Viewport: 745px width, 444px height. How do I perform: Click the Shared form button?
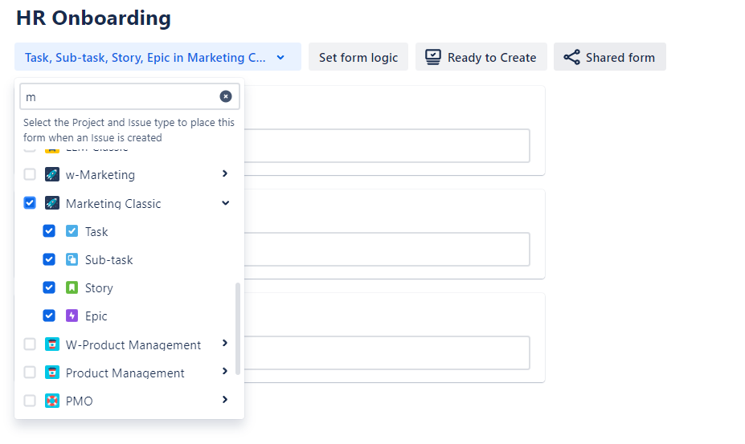[610, 57]
